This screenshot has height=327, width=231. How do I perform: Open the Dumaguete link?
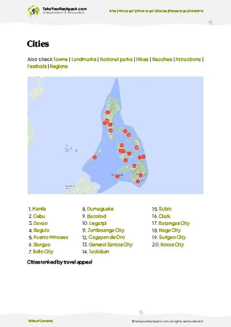pyautogui.click(x=100, y=209)
